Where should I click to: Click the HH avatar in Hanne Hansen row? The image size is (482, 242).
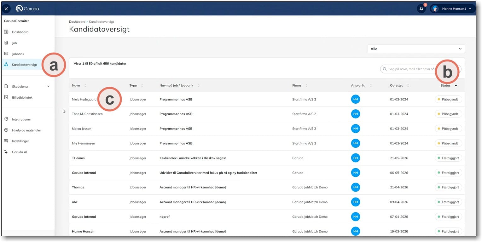(356, 231)
